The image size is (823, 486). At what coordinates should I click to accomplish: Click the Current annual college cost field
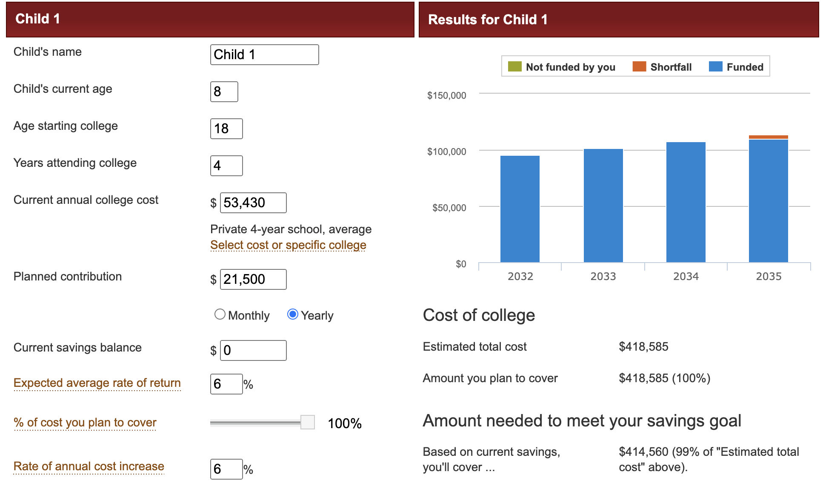click(x=253, y=203)
